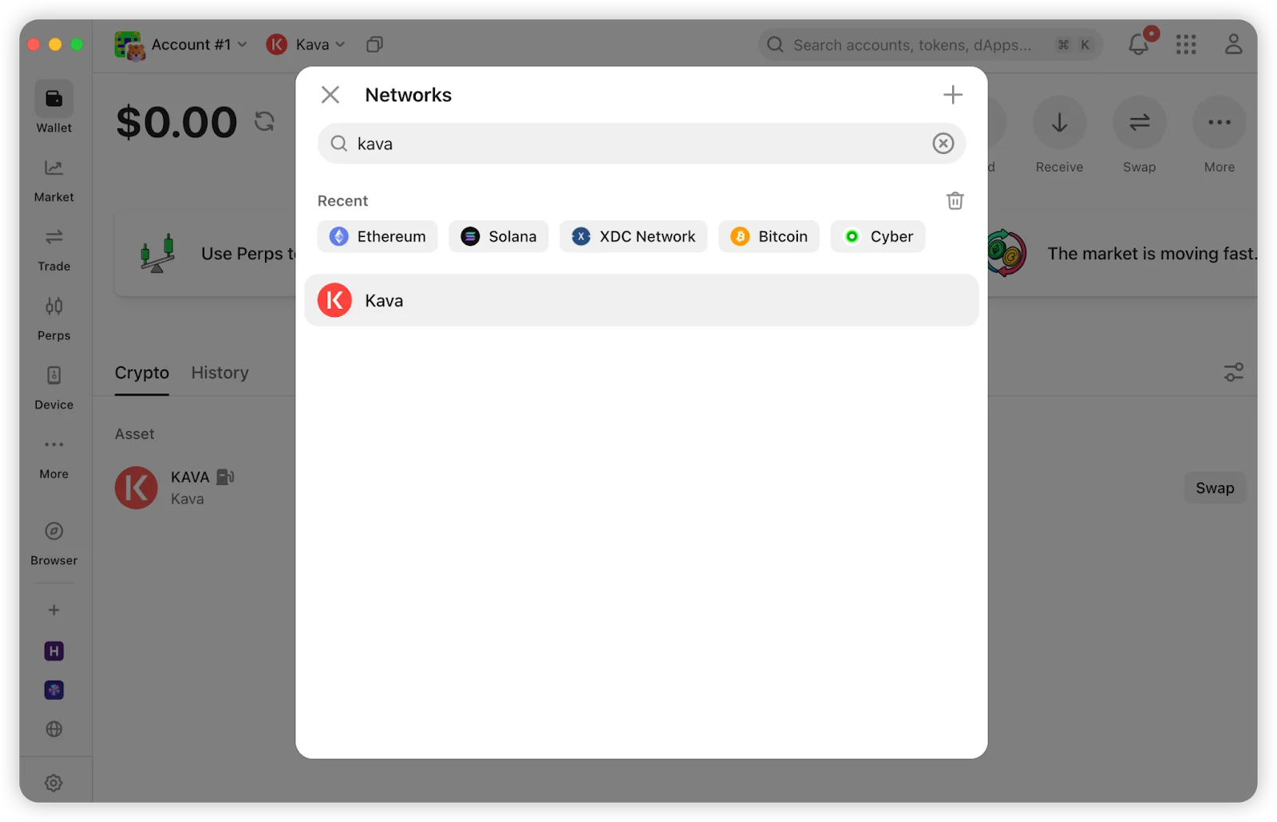Switch to History tab
1277x822 pixels.
coord(220,373)
